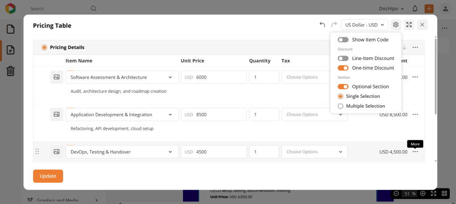Image resolution: width=456 pixels, height=204 pixels.
Task: Open the pricing table settings gear
Action: pyautogui.click(x=395, y=24)
